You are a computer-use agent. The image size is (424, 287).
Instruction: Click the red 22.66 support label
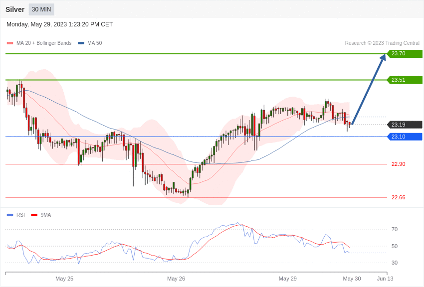pyautogui.click(x=399, y=198)
